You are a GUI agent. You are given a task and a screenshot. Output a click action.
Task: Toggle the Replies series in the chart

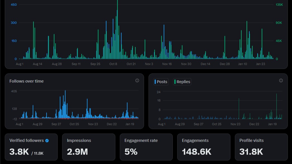(182, 82)
